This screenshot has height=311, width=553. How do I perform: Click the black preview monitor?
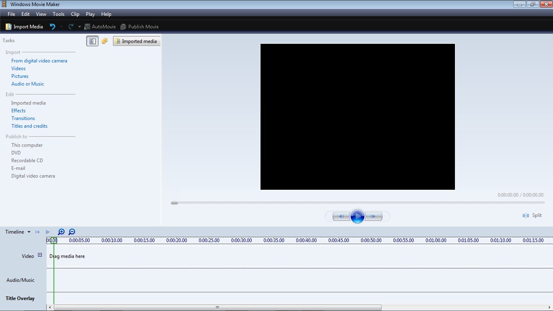click(358, 117)
